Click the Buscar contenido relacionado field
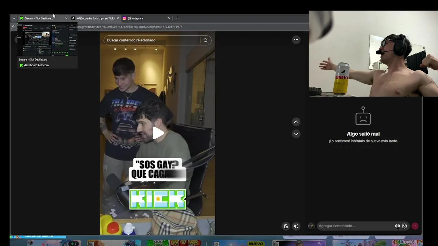The height and width of the screenshot is (246, 438). pos(152,40)
